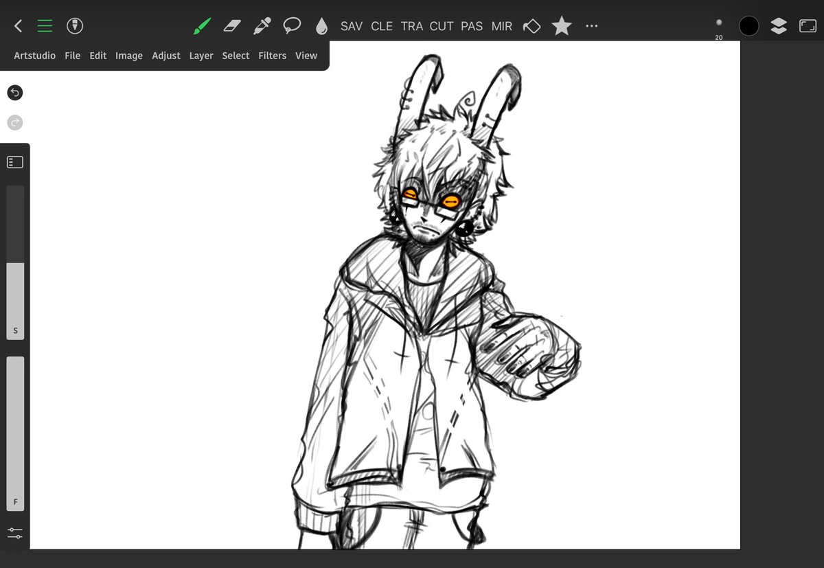
Task: Open the Artstudio menu
Action: point(35,56)
